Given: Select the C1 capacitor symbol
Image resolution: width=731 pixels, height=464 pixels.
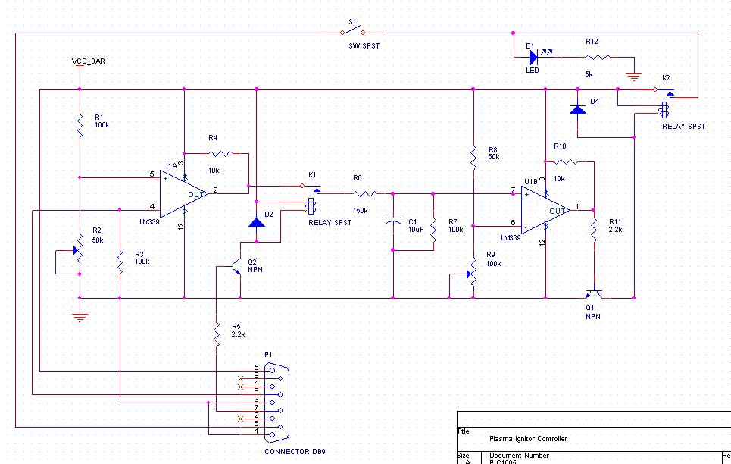Looking at the screenshot, I should (393, 221).
